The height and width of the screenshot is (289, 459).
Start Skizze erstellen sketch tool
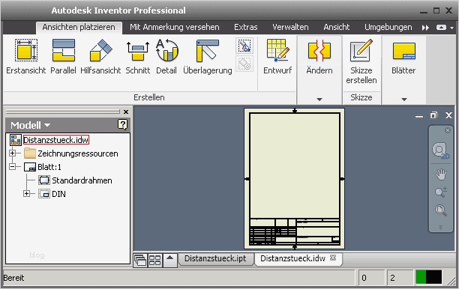click(361, 61)
